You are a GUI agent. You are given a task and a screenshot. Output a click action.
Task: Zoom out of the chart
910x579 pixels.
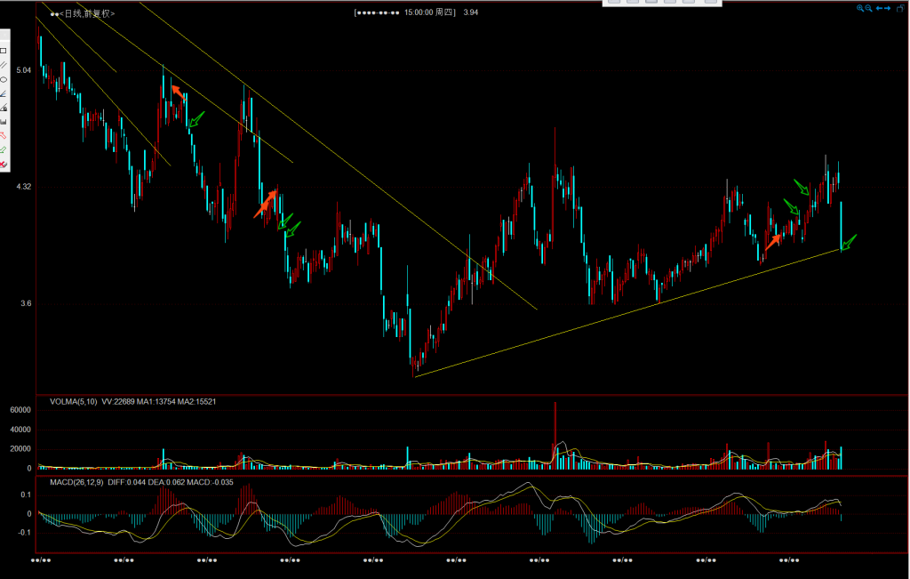(x=870, y=8)
